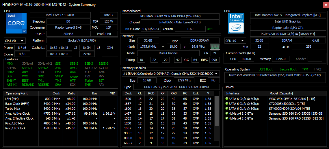Click the memory module chip icon beside 99.8 MHz
This screenshot has width=329, height=149.
pos(215,46)
